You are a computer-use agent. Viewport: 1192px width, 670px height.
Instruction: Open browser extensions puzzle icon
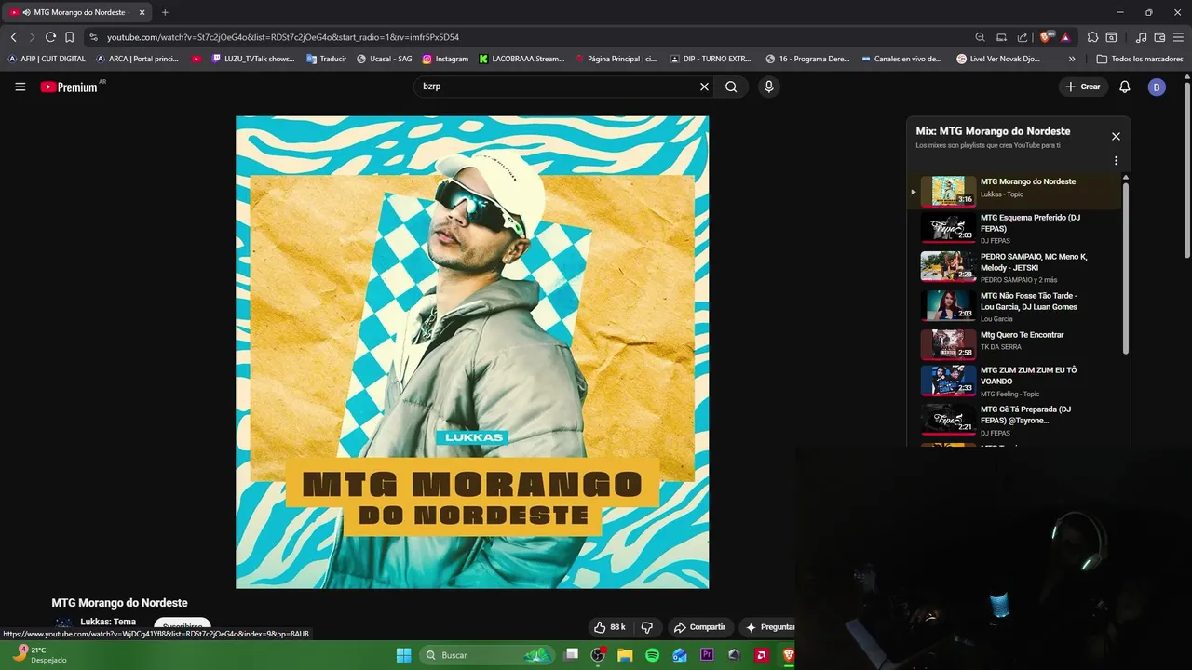click(1092, 37)
